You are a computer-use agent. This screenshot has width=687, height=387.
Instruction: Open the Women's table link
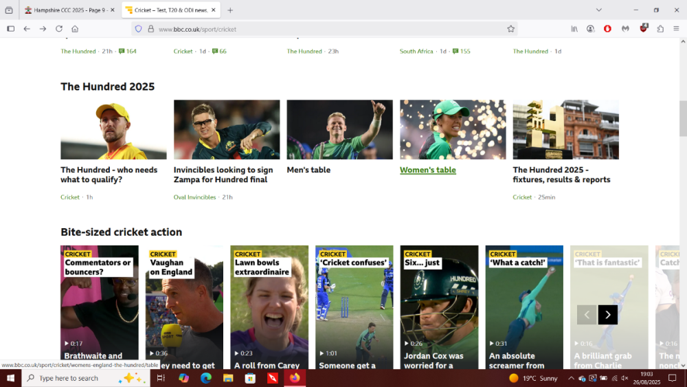(x=427, y=170)
